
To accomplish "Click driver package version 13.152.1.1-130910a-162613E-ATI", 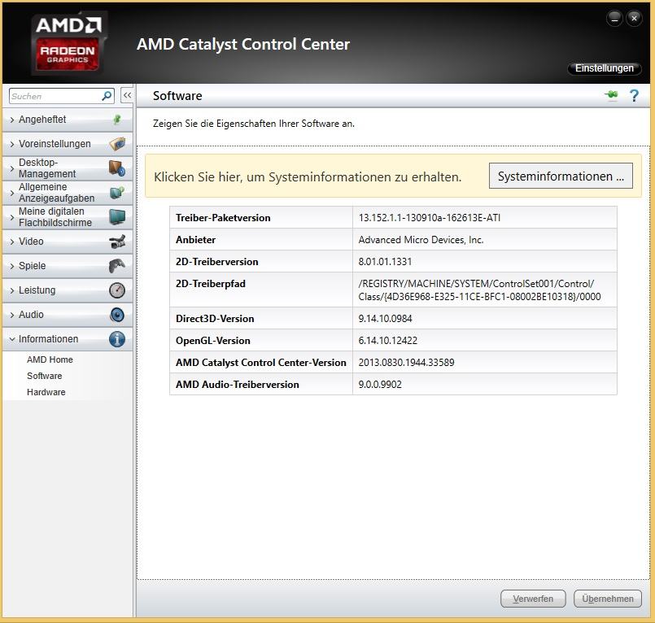I will point(429,217).
